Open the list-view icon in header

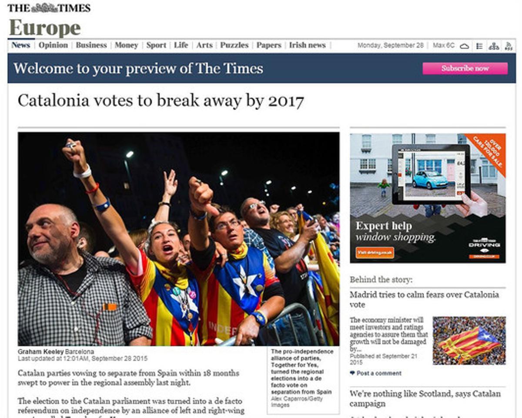(x=479, y=46)
